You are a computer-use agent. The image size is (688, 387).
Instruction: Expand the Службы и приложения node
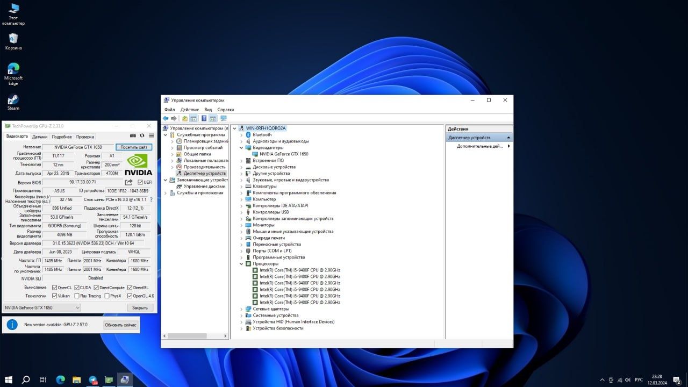click(166, 193)
